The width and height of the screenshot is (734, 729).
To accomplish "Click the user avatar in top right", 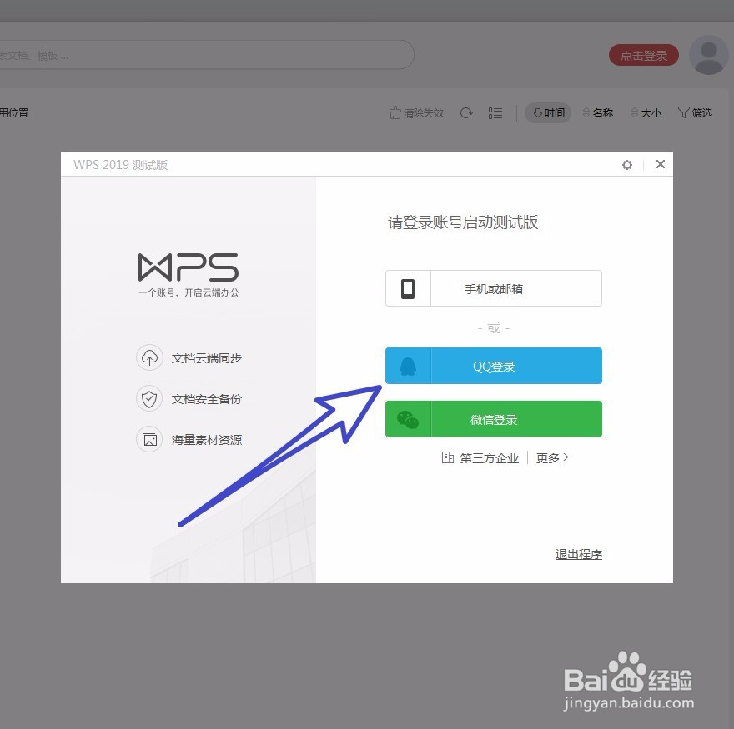I will [x=708, y=55].
